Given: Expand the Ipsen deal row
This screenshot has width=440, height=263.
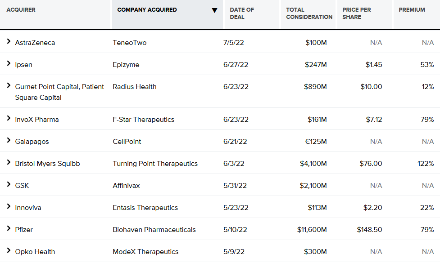Looking at the screenshot, I should (9, 63).
